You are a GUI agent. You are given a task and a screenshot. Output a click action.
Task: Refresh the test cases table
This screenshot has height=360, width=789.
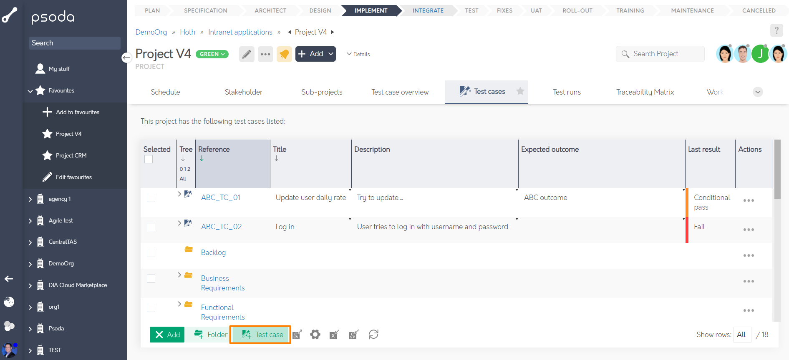[x=373, y=335]
